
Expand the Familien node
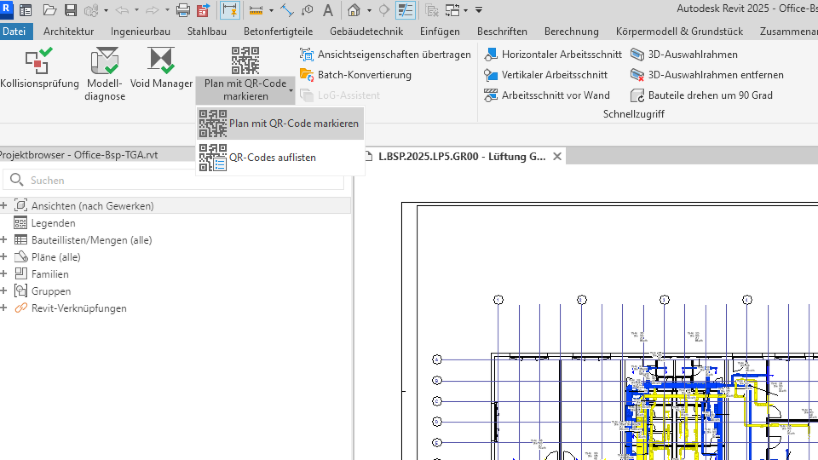click(4, 274)
